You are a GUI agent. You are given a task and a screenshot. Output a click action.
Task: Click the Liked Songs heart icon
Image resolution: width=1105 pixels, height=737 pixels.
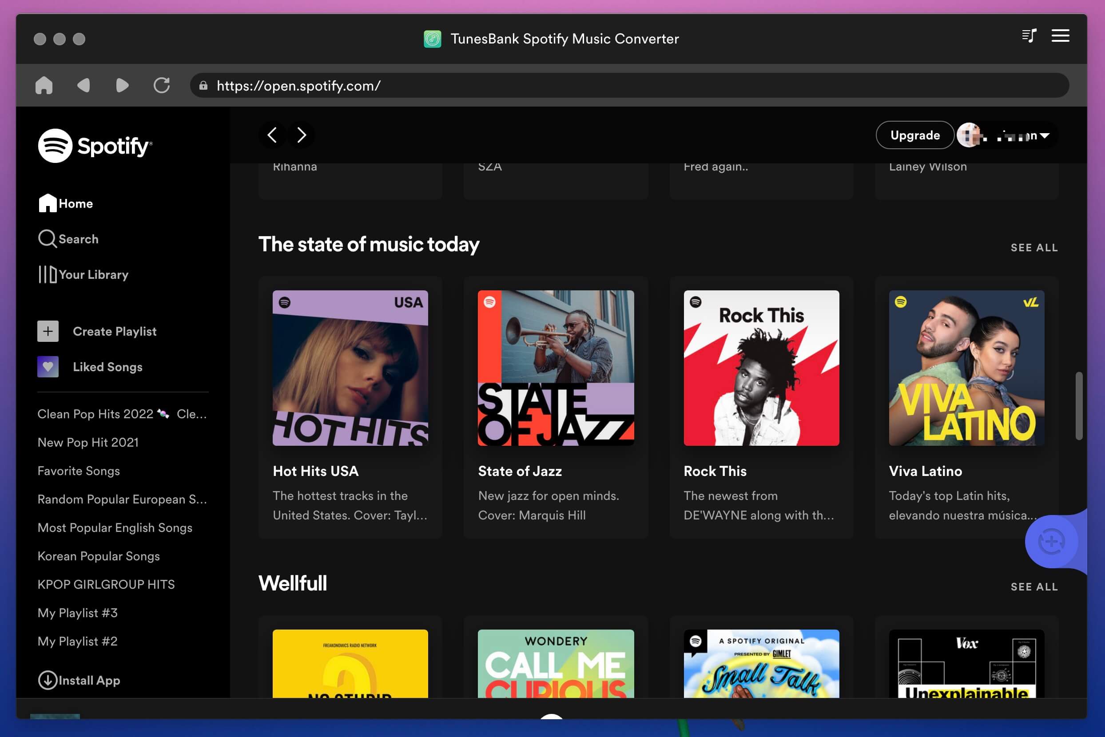click(48, 367)
